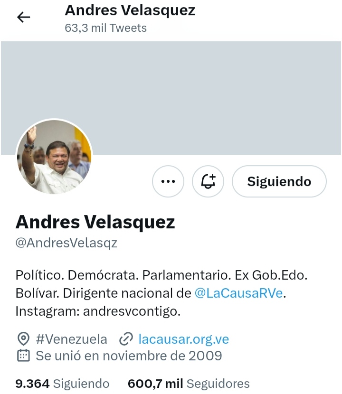This screenshot has width=342, height=394.
Task: Open the profile picture of Andres Velasquez
Action: [54, 157]
